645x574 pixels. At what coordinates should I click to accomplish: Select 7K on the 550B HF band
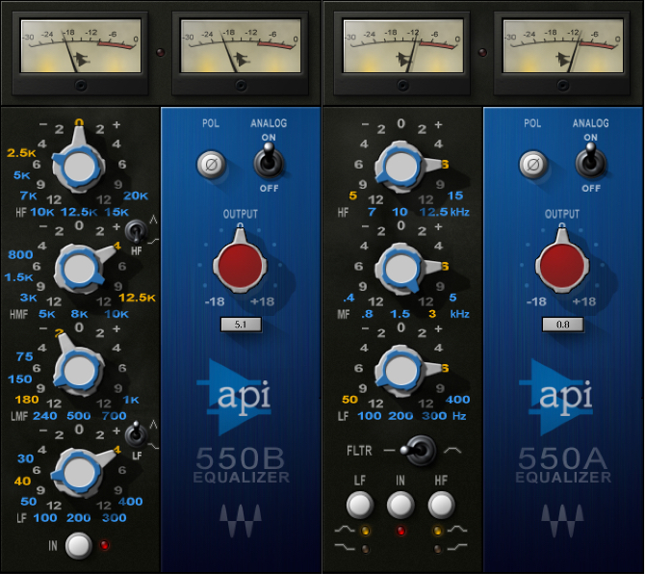(x=28, y=196)
